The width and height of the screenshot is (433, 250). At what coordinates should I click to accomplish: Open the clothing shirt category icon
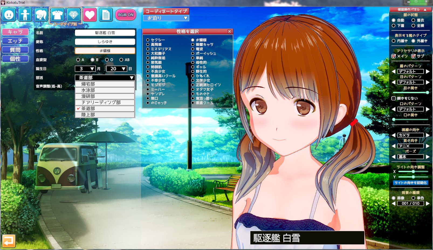[57, 15]
